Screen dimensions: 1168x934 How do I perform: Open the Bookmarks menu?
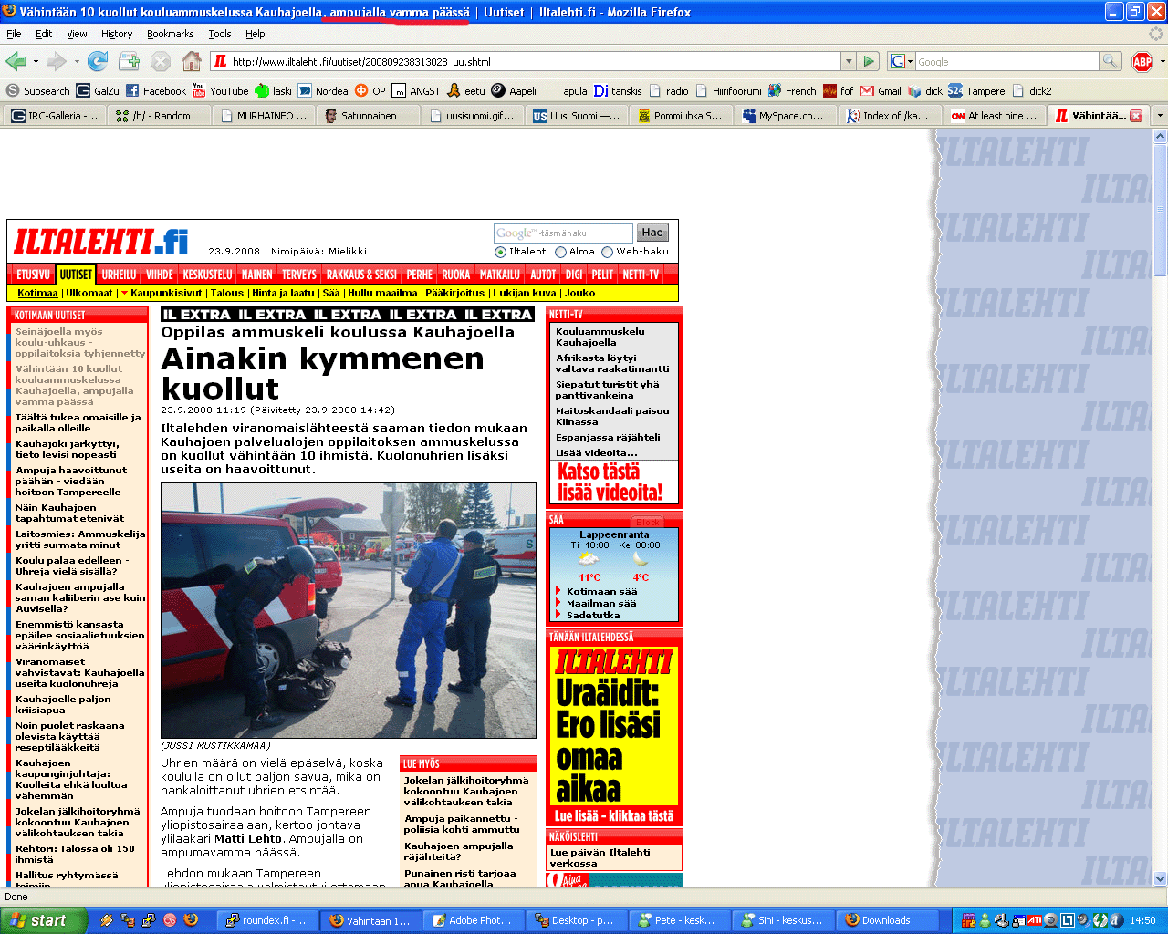(x=170, y=34)
